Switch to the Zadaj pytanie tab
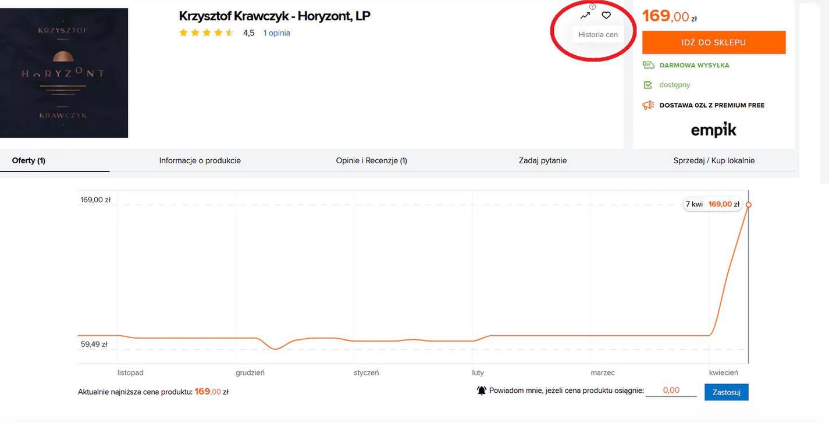 (x=543, y=160)
